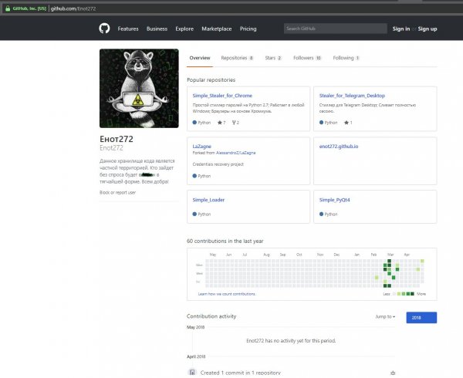Switch to the Repositories tab
The height and width of the screenshot is (378, 463).
pos(235,58)
